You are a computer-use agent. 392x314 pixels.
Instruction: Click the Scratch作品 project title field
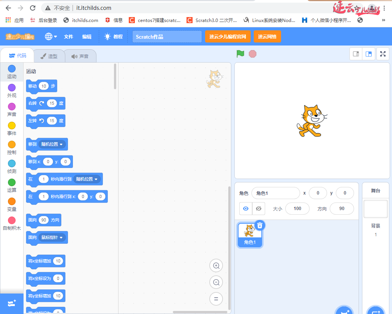[167, 37]
